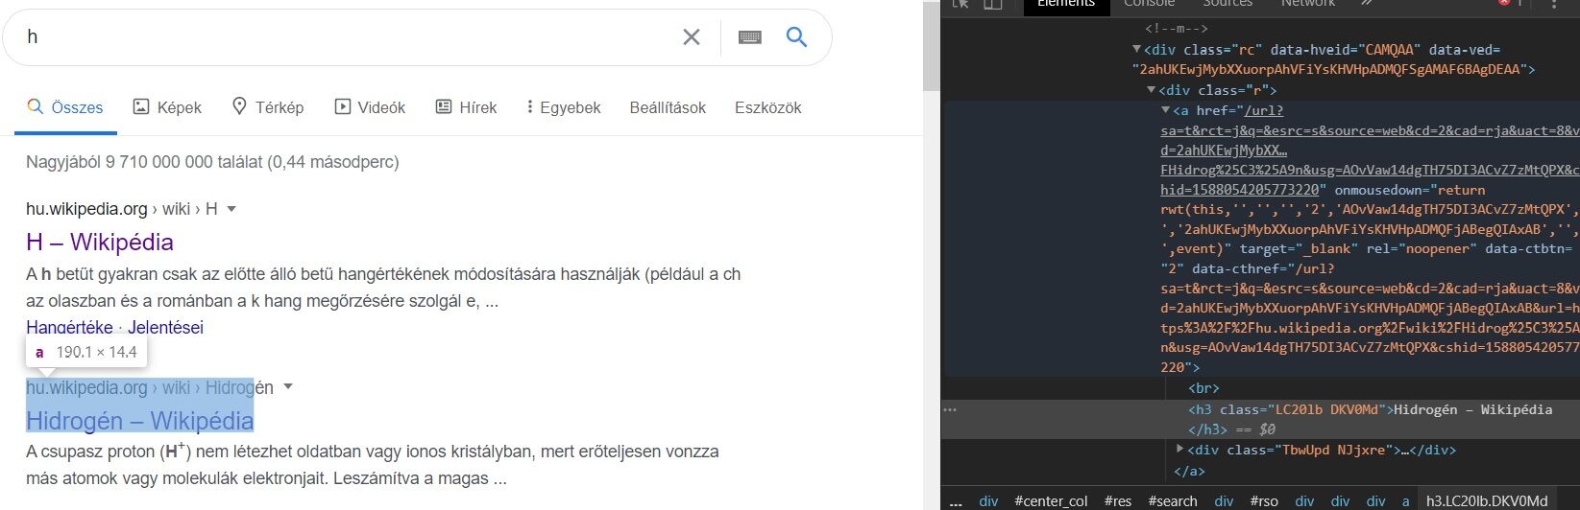
Task: Open the Eszközök tools menu
Action: coord(768,107)
